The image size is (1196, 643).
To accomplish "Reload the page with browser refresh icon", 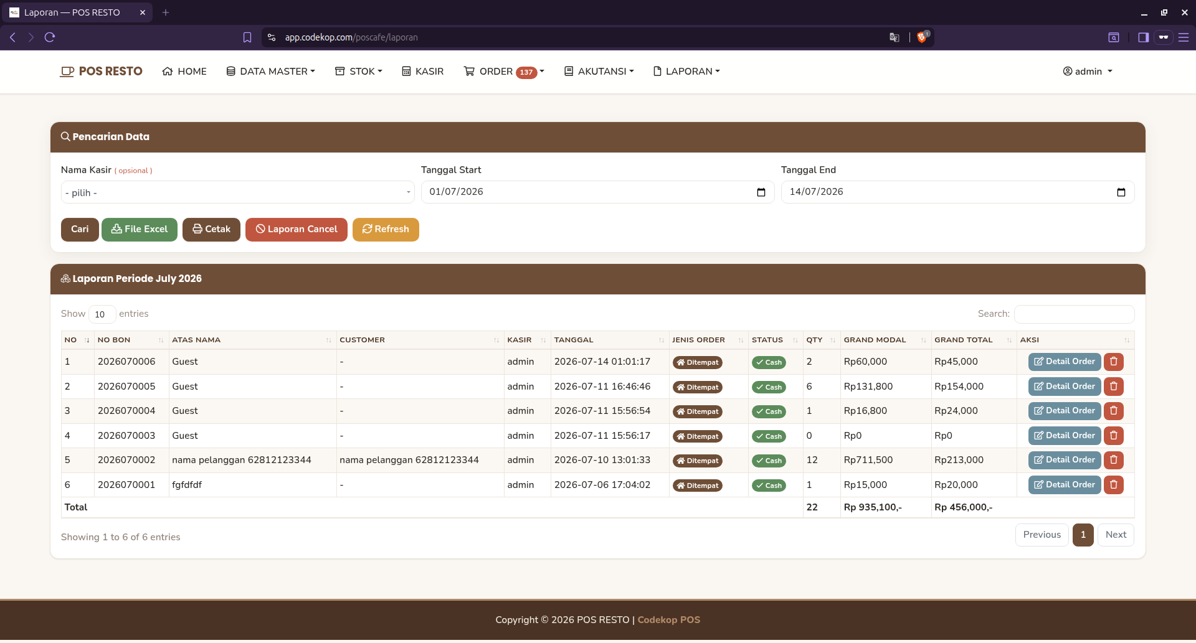I will click(50, 37).
